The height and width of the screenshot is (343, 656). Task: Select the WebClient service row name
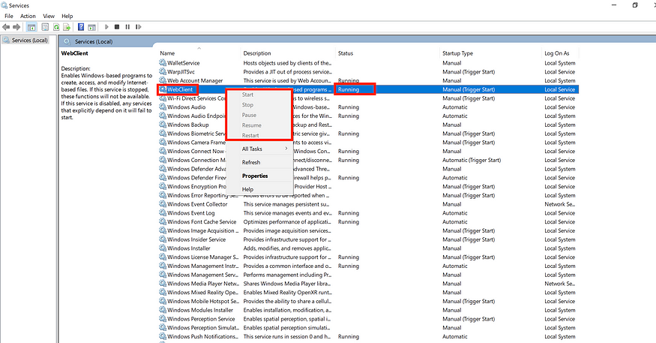pos(180,89)
